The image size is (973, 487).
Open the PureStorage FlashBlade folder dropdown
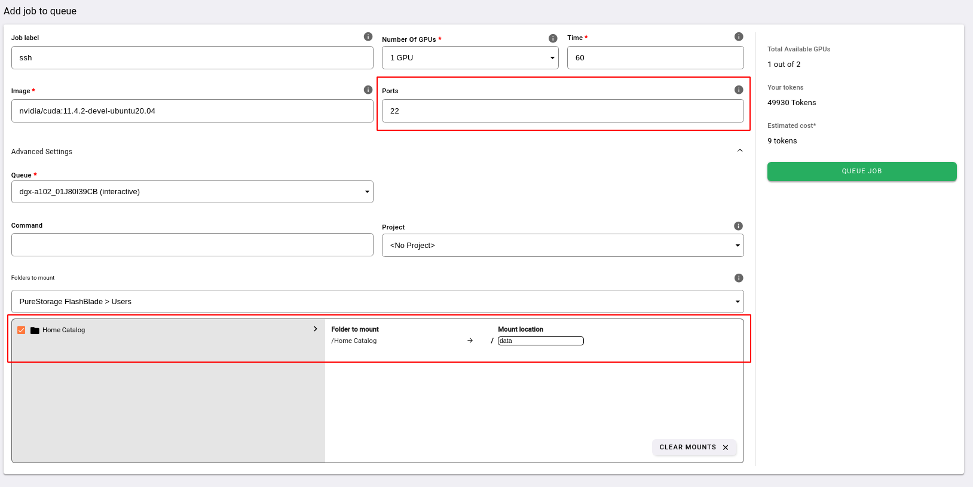[x=377, y=302]
